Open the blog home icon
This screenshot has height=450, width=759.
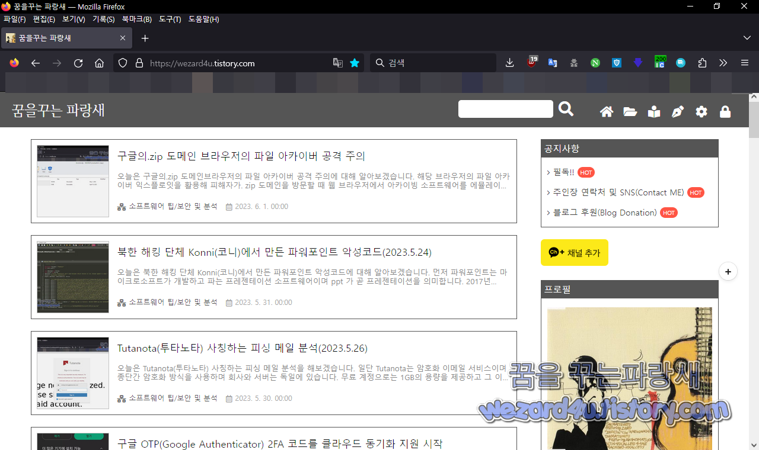tap(606, 111)
